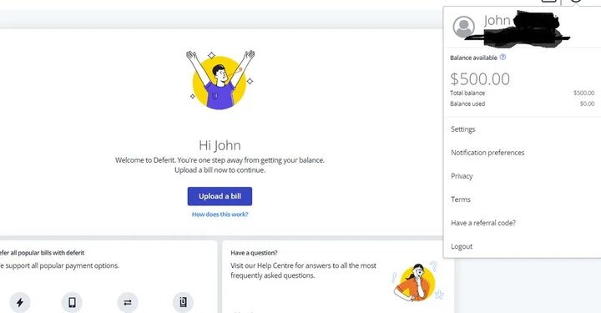Image resolution: width=601 pixels, height=313 pixels.
Task: Choose Have a referral code?
Action: coord(483,223)
